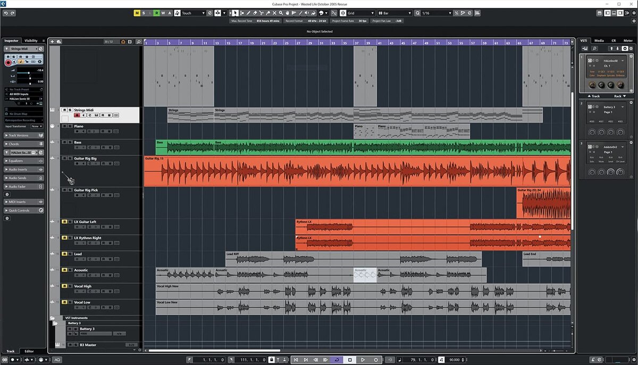Viewport: 638px width, 365px height.
Task: Toggle the global Read R automation button
Action: (156, 13)
